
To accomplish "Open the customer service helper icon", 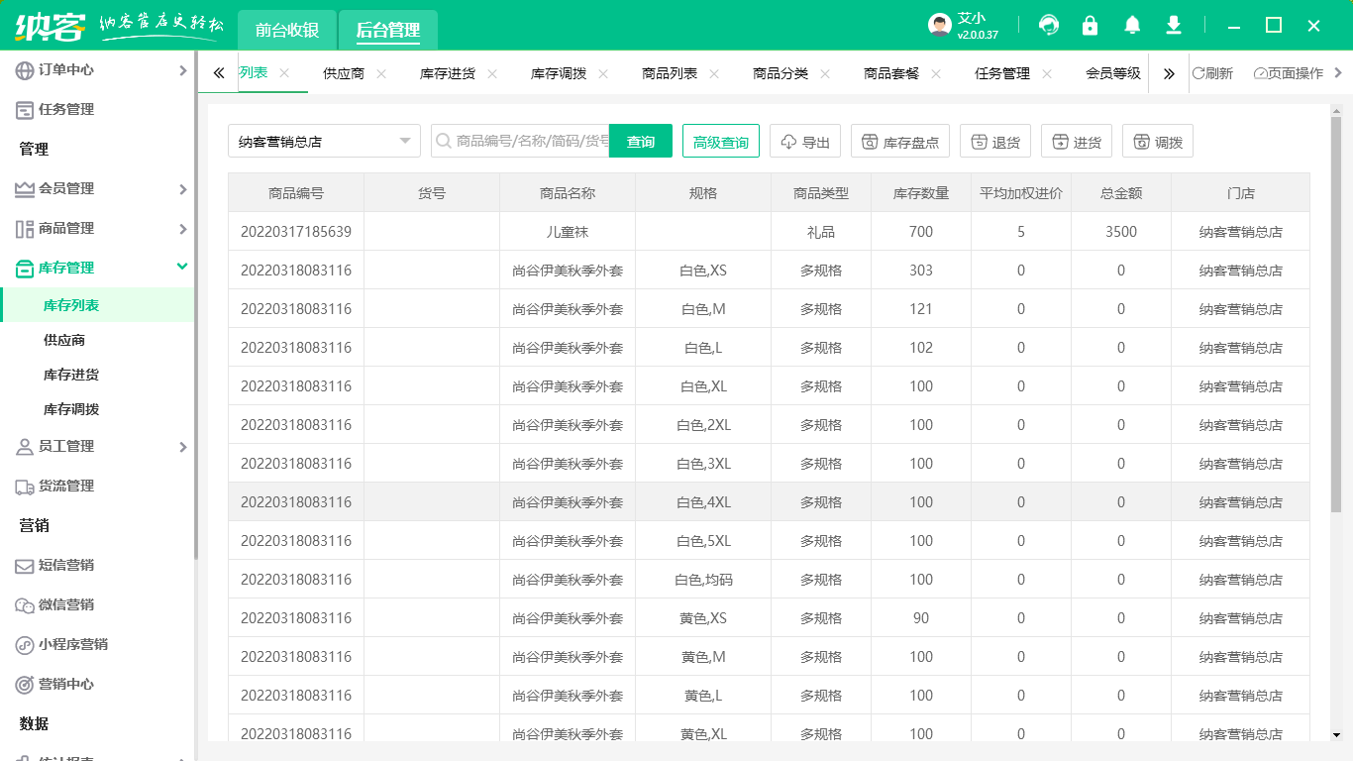I will point(1048,25).
